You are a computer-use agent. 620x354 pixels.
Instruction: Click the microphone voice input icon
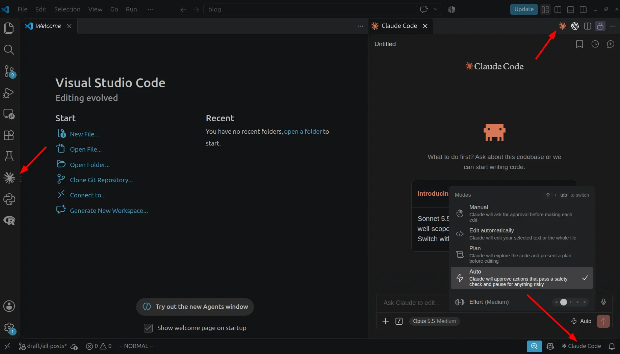pos(603,302)
